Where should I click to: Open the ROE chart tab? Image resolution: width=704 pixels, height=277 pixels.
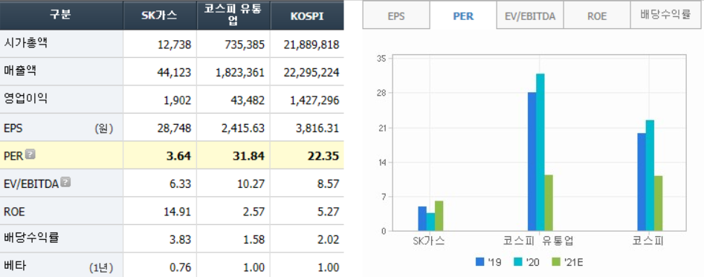pyautogui.click(x=597, y=16)
